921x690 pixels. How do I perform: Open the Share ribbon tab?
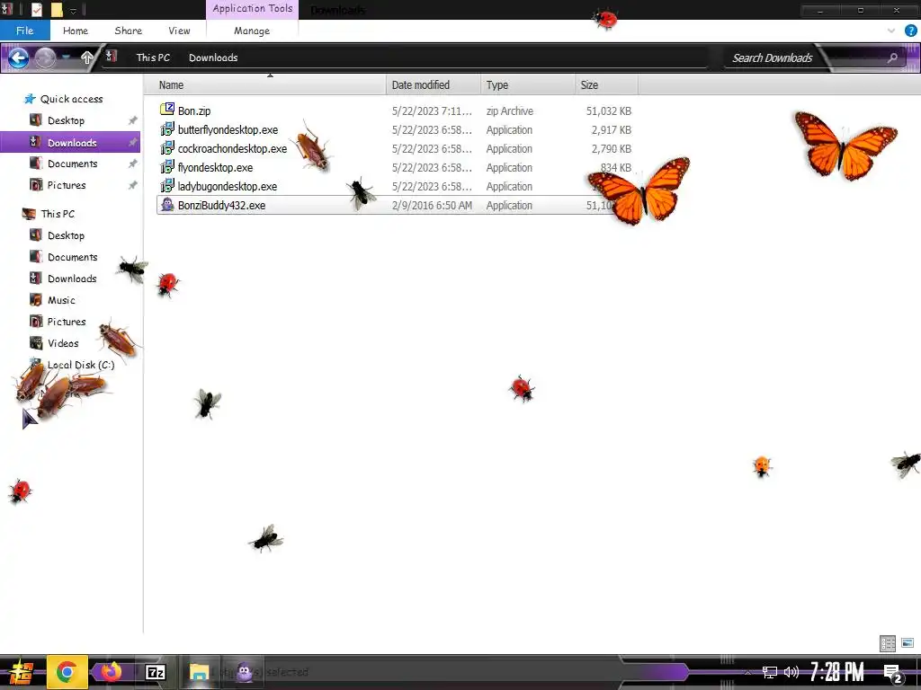pyautogui.click(x=128, y=31)
